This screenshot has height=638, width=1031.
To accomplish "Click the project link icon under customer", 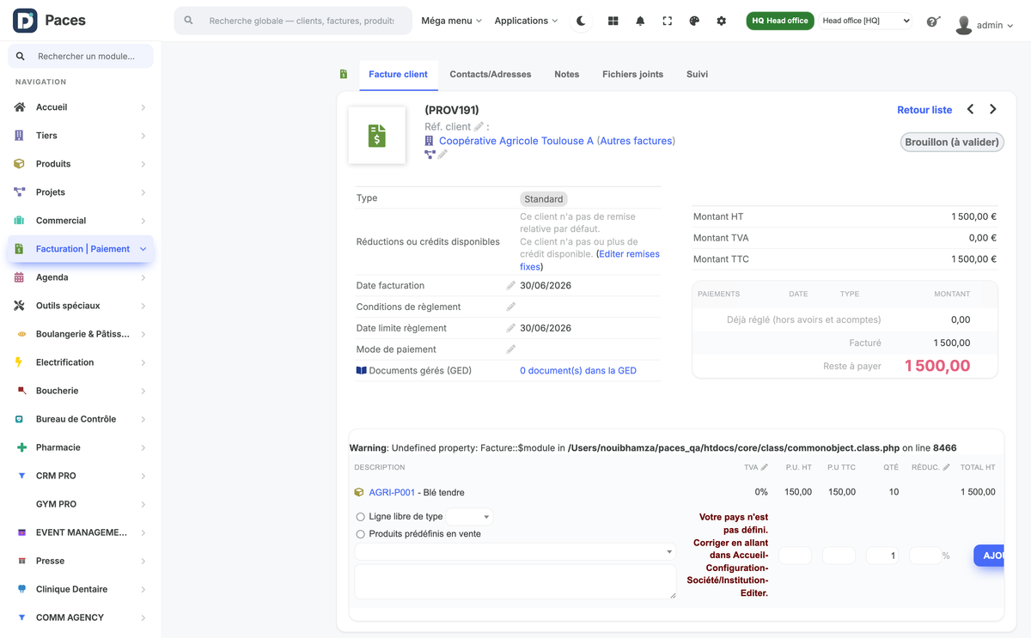I will (x=430, y=155).
